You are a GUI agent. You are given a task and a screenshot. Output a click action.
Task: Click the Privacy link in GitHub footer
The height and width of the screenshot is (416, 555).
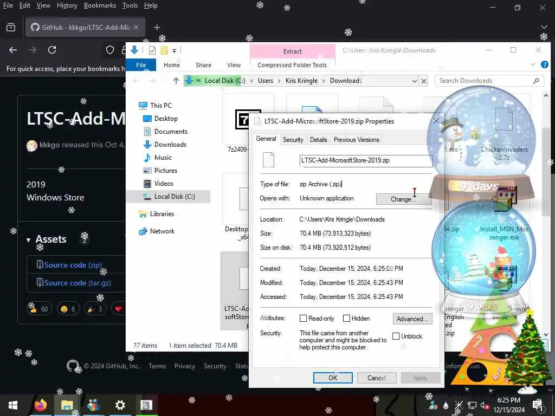point(184,366)
